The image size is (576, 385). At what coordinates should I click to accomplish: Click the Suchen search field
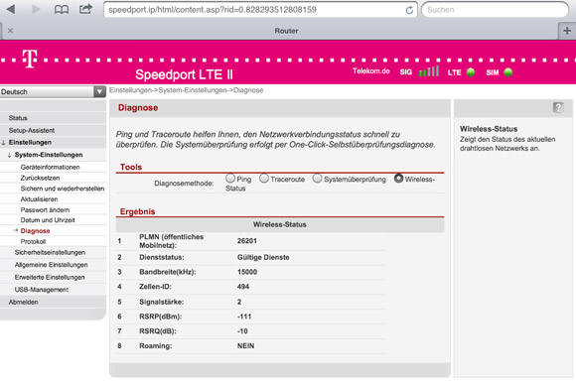(495, 10)
